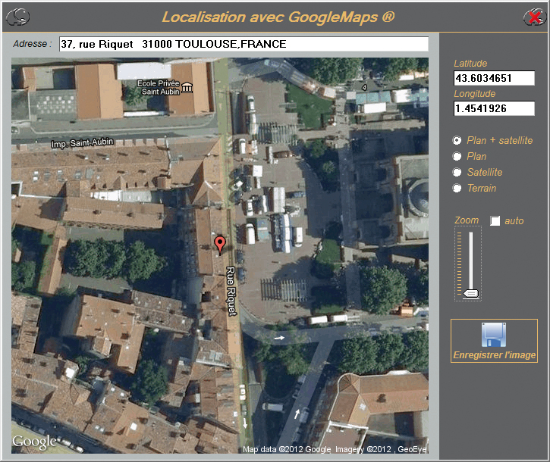Click the Adresse input field
The height and width of the screenshot is (462, 550).
[x=244, y=44]
